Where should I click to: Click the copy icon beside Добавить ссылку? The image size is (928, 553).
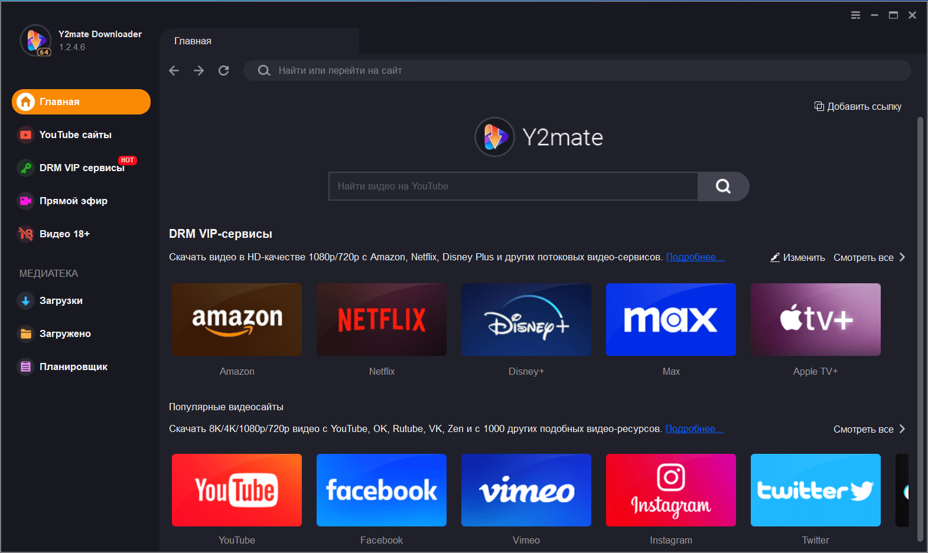[819, 106]
